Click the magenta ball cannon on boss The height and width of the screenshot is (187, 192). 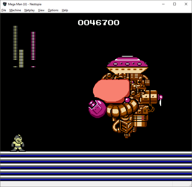pos(97,109)
